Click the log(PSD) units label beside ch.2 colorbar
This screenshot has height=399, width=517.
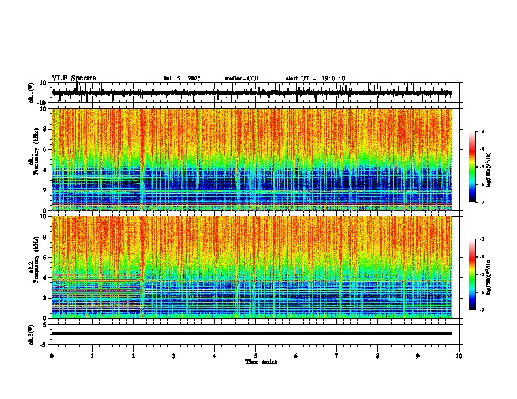point(490,277)
